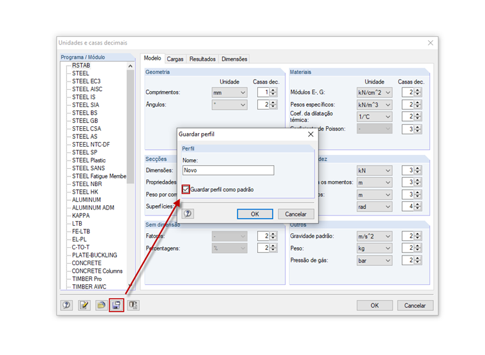485x355 pixels.
Task: Click the Peso decimal places value field
Action: 408,248
